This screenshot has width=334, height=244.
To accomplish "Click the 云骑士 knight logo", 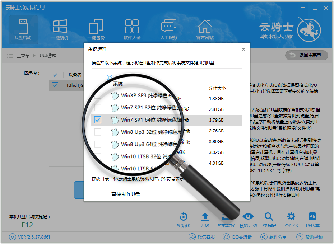I will coord(309,30).
